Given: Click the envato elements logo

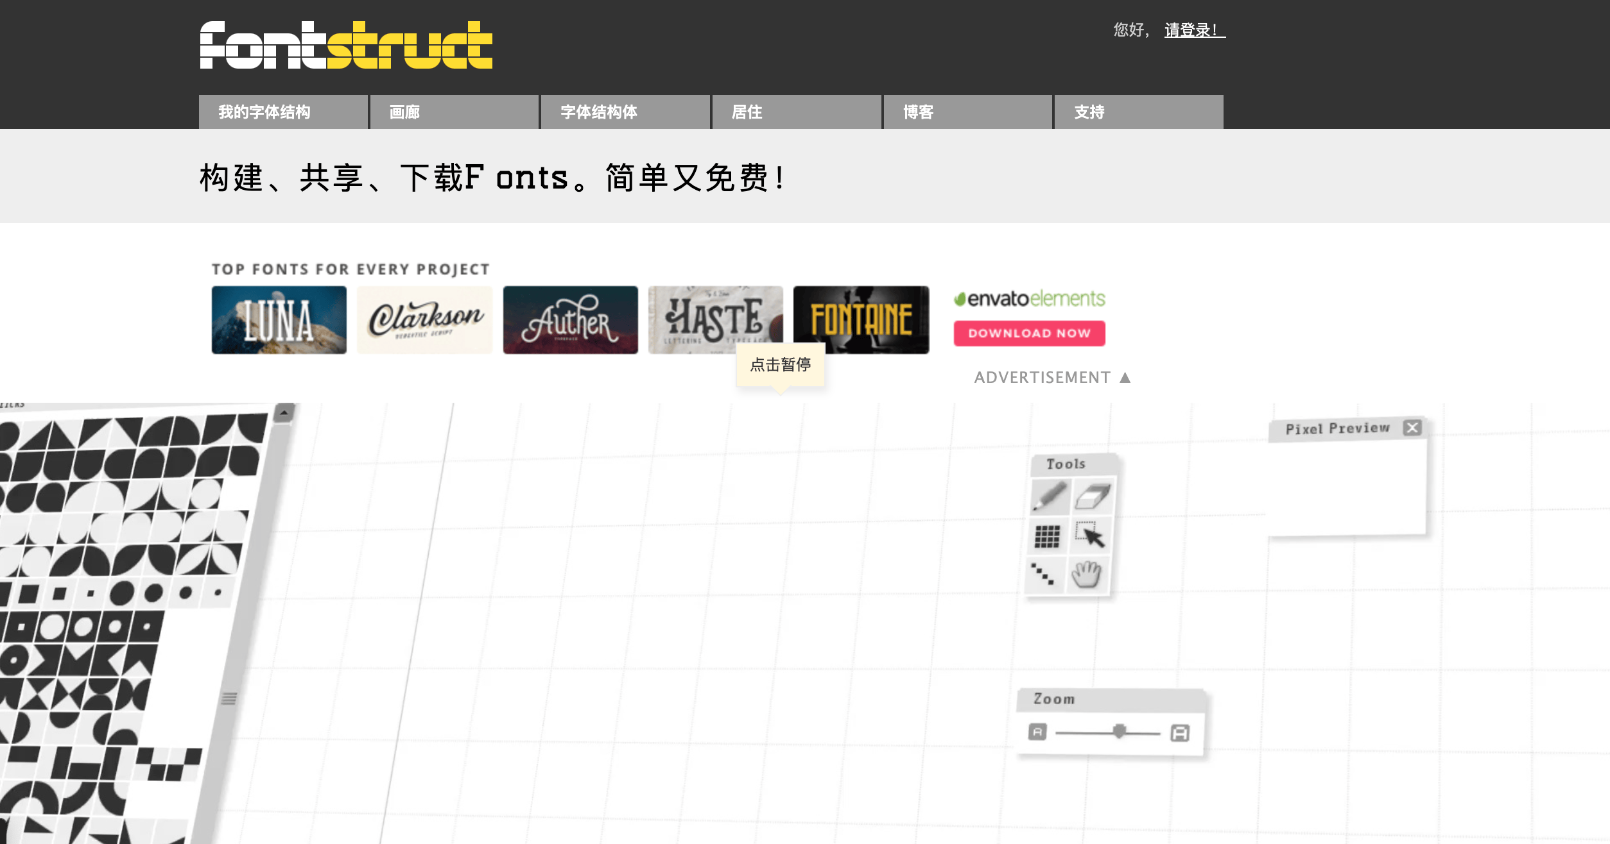Looking at the screenshot, I should pos(1029,299).
